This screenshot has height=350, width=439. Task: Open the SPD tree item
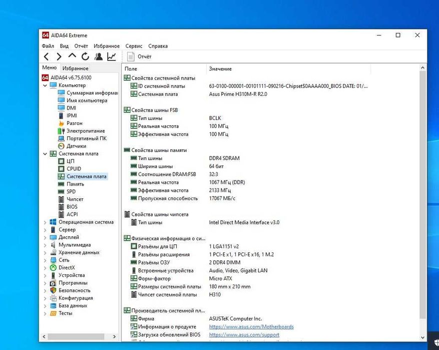(67, 191)
